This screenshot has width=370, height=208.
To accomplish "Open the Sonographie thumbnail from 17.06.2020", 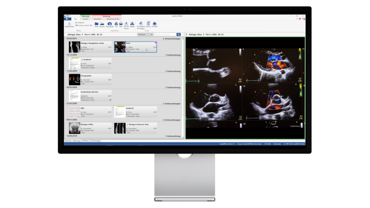I will [x=74, y=80].
